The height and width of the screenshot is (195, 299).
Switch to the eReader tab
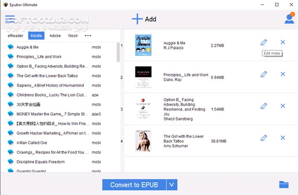(x=15, y=35)
